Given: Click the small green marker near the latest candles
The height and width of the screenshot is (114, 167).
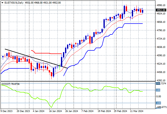Looking at the screenshot, I should 129,17.
